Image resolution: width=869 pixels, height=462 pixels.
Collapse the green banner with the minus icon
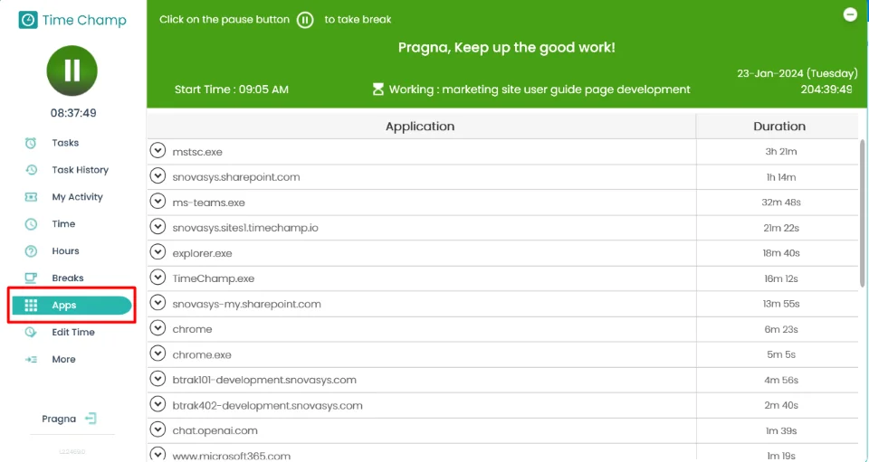850,14
